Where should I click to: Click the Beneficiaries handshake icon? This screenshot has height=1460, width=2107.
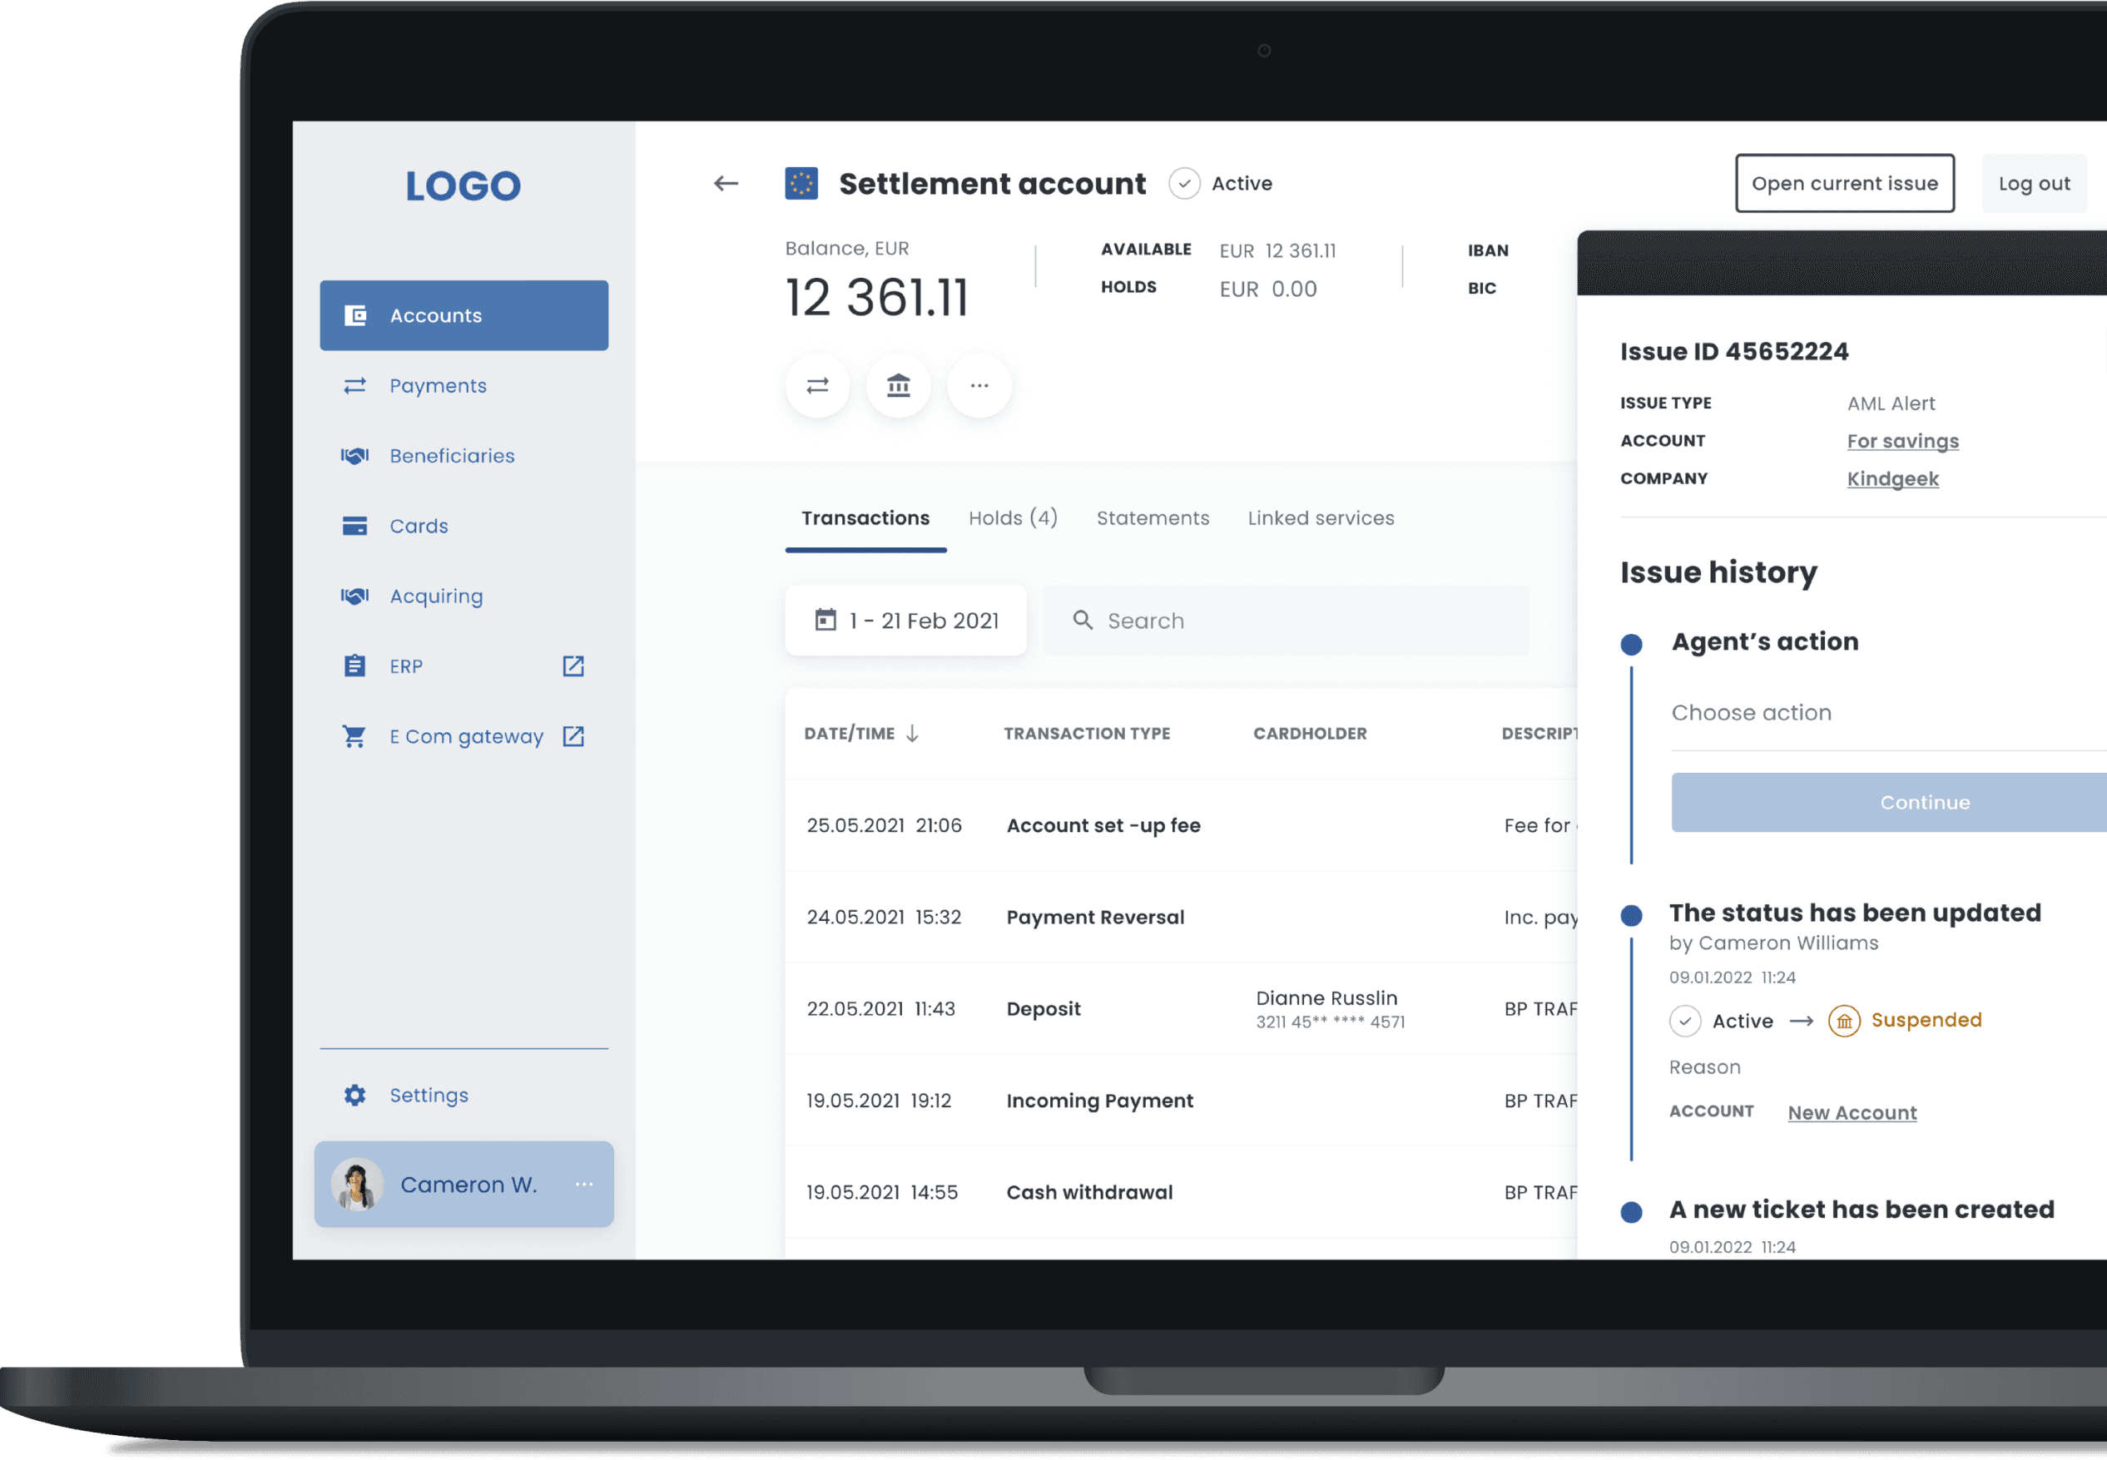pyautogui.click(x=355, y=456)
